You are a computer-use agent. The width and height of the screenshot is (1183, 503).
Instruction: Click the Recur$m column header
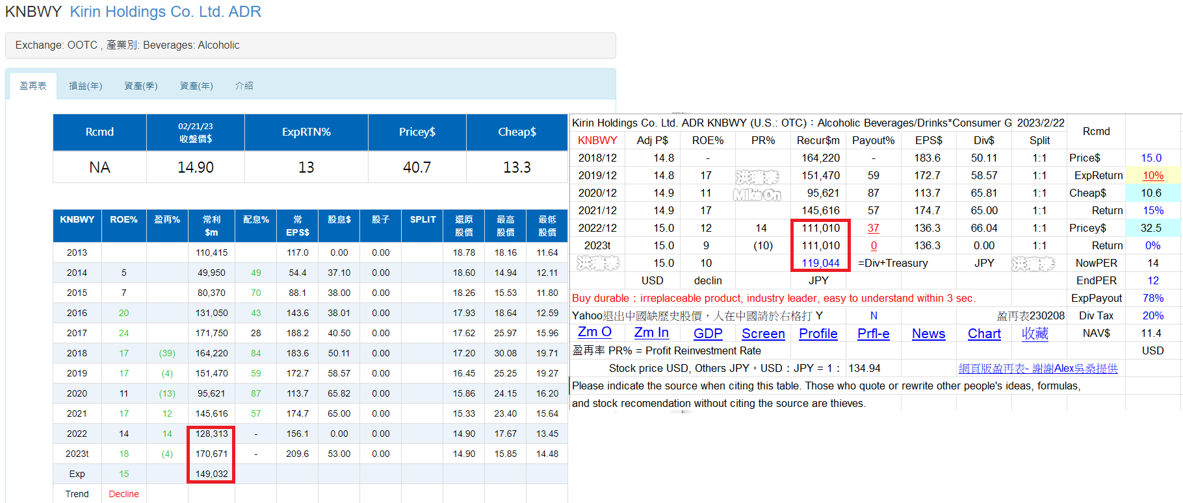pyautogui.click(x=818, y=140)
